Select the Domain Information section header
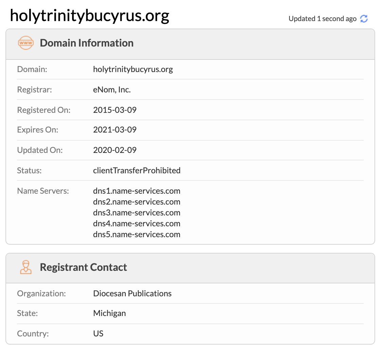Viewport: 384px width, 350px height. pos(87,43)
